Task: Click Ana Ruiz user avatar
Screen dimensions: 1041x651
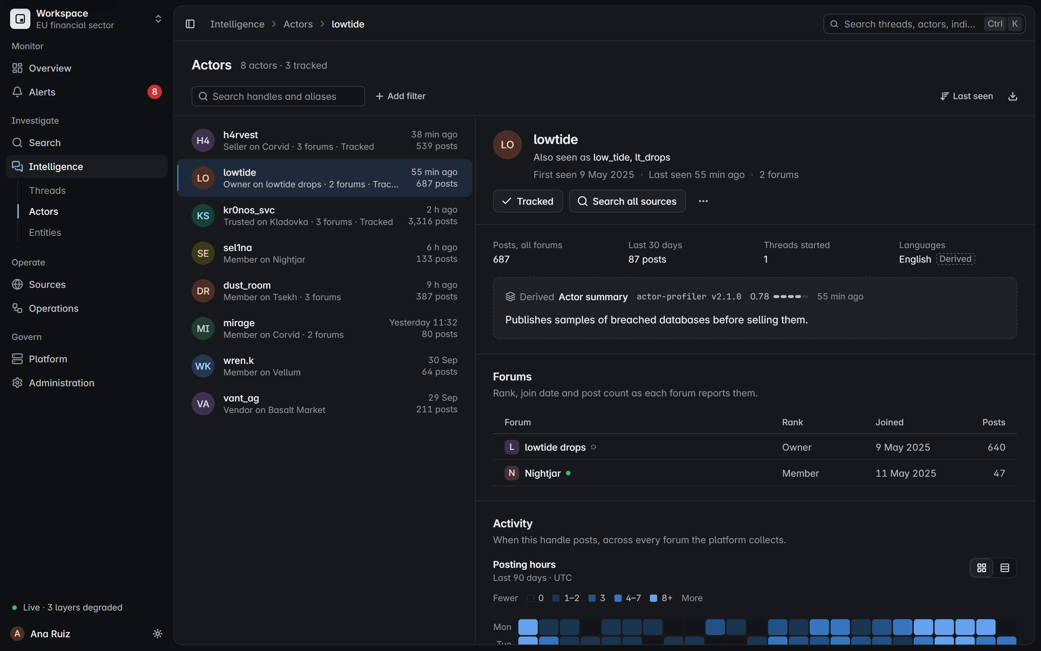Action: (17, 633)
